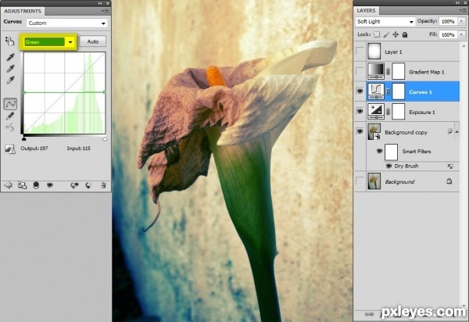Show the Background layer
This screenshot has height=322, width=469.
[x=360, y=181]
